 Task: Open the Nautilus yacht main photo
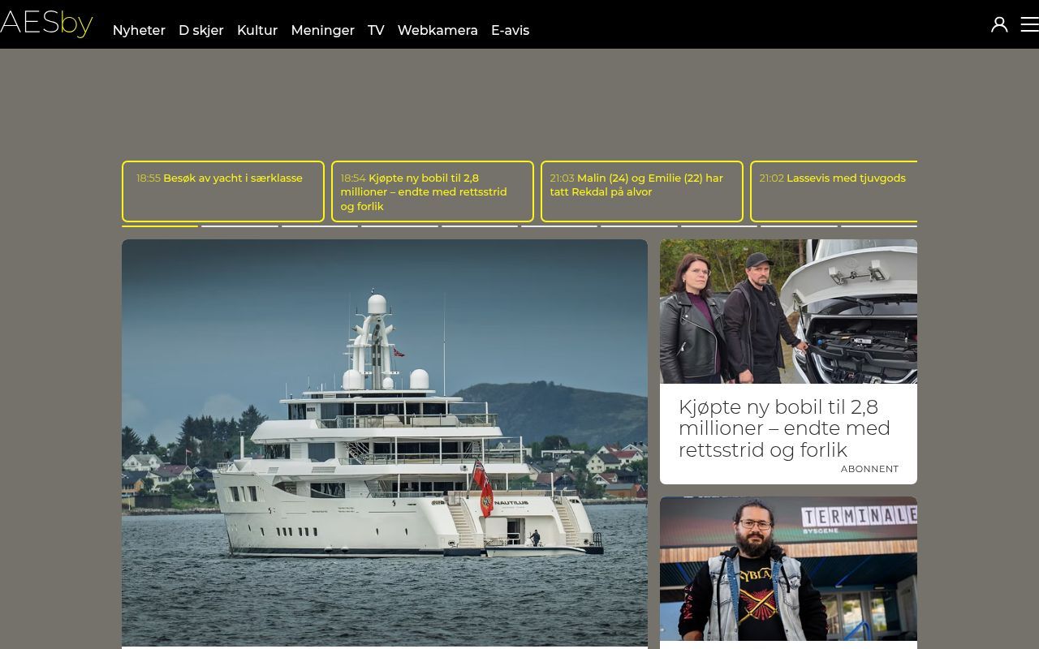385,443
